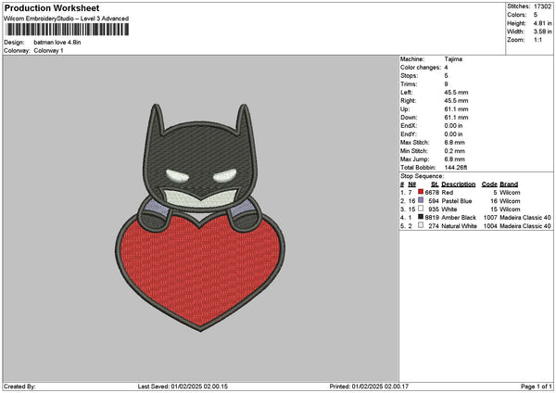The image size is (556, 393).
Task: Click the Total Bobbin value 144.26ft
Action: (x=459, y=166)
